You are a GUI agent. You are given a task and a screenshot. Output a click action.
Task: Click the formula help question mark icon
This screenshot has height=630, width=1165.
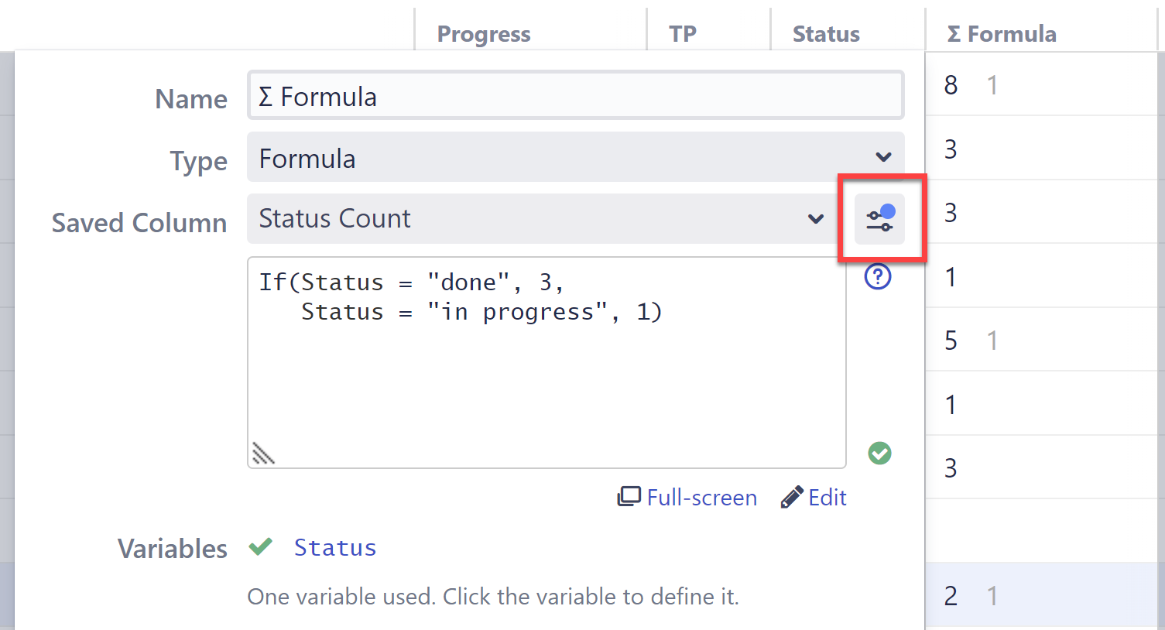click(x=878, y=276)
